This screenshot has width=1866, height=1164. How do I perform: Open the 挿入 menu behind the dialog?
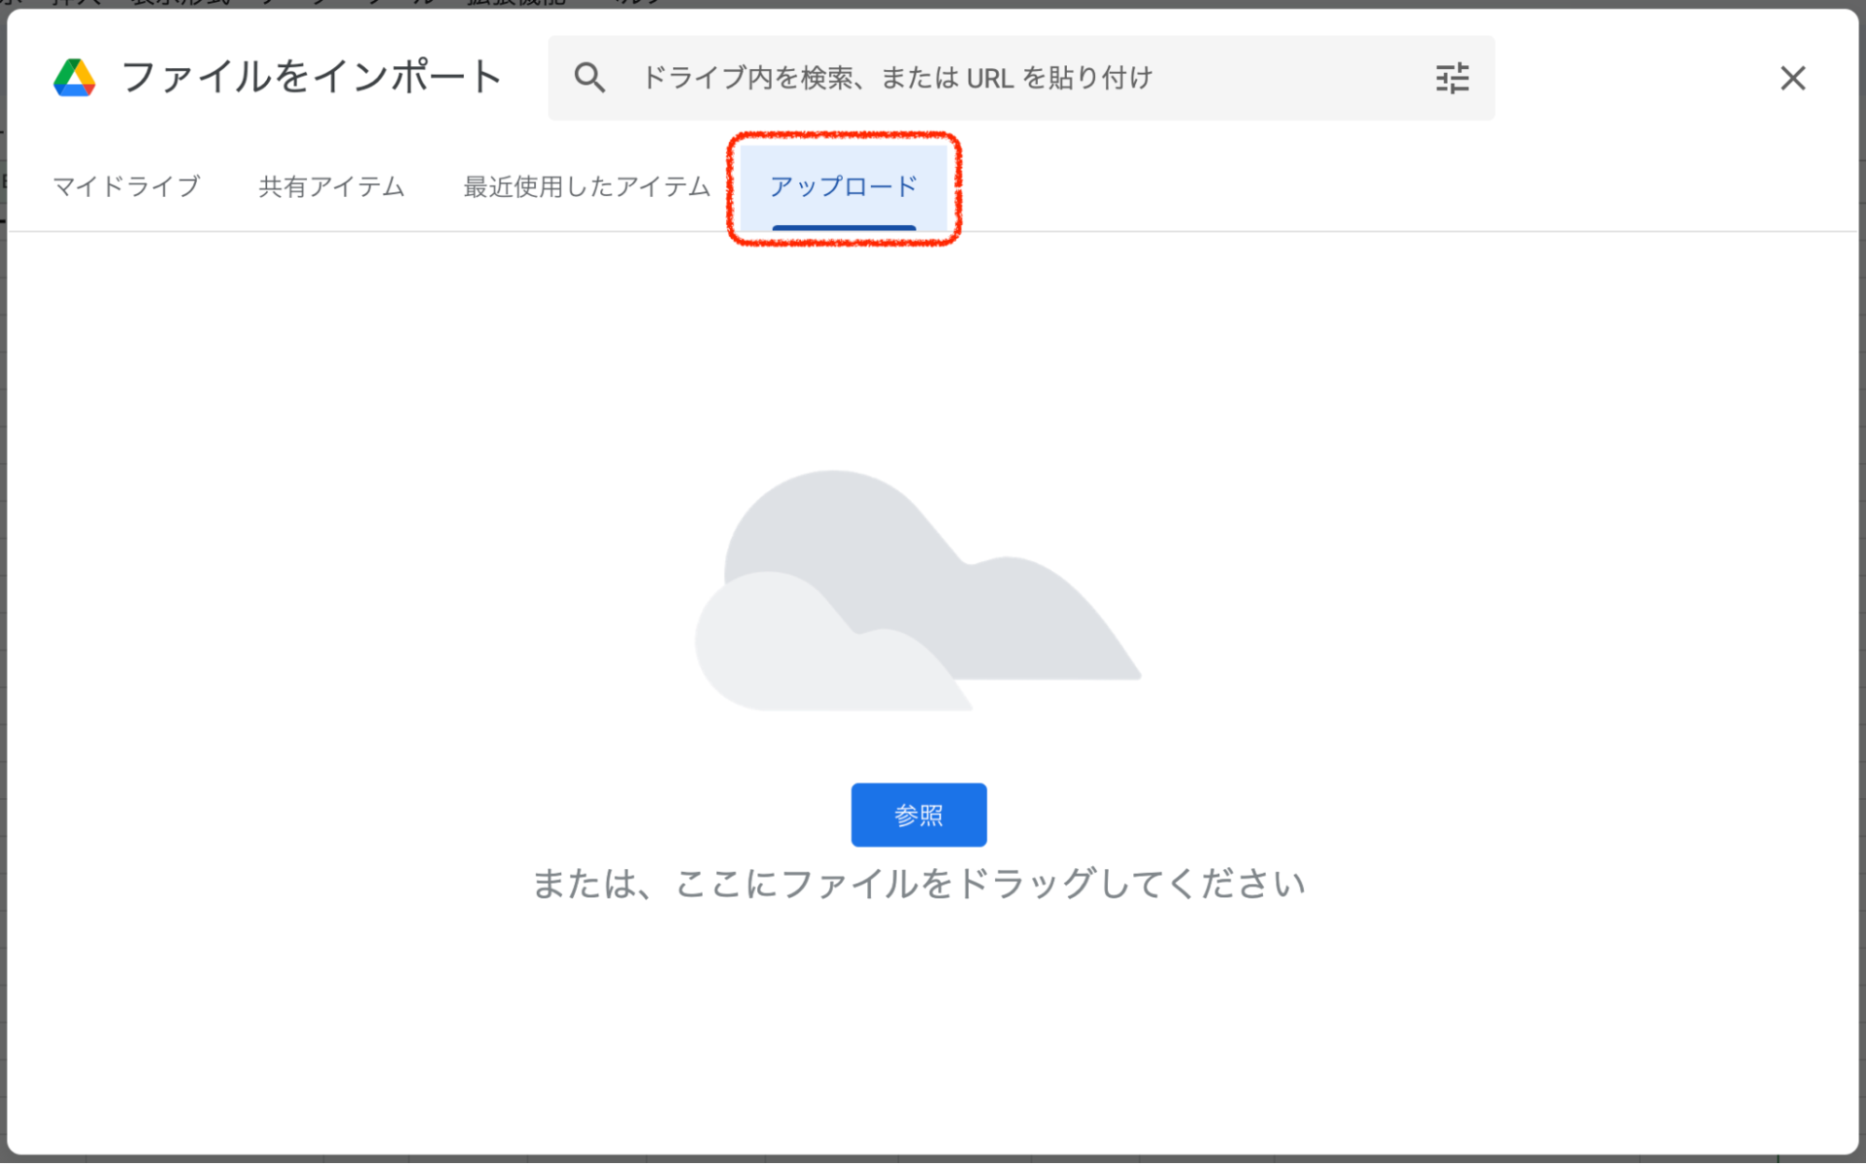pyautogui.click(x=77, y=3)
